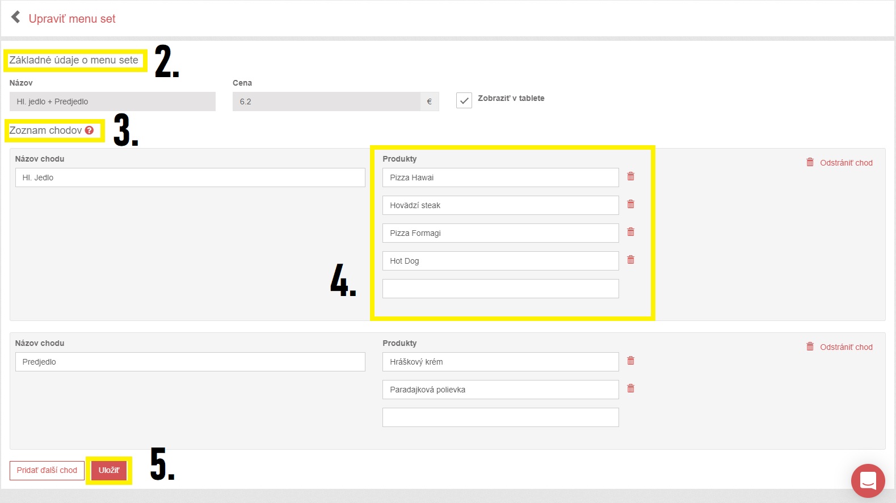Save the menu set with Uložiť
The height and width of the screenshot is (503, 896).
tap(109, 471)
